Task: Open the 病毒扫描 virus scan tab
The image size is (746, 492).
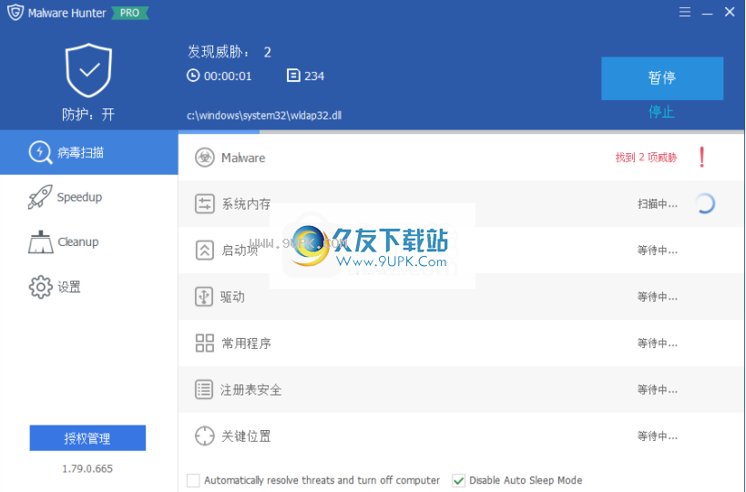Action: pos(89,152)
